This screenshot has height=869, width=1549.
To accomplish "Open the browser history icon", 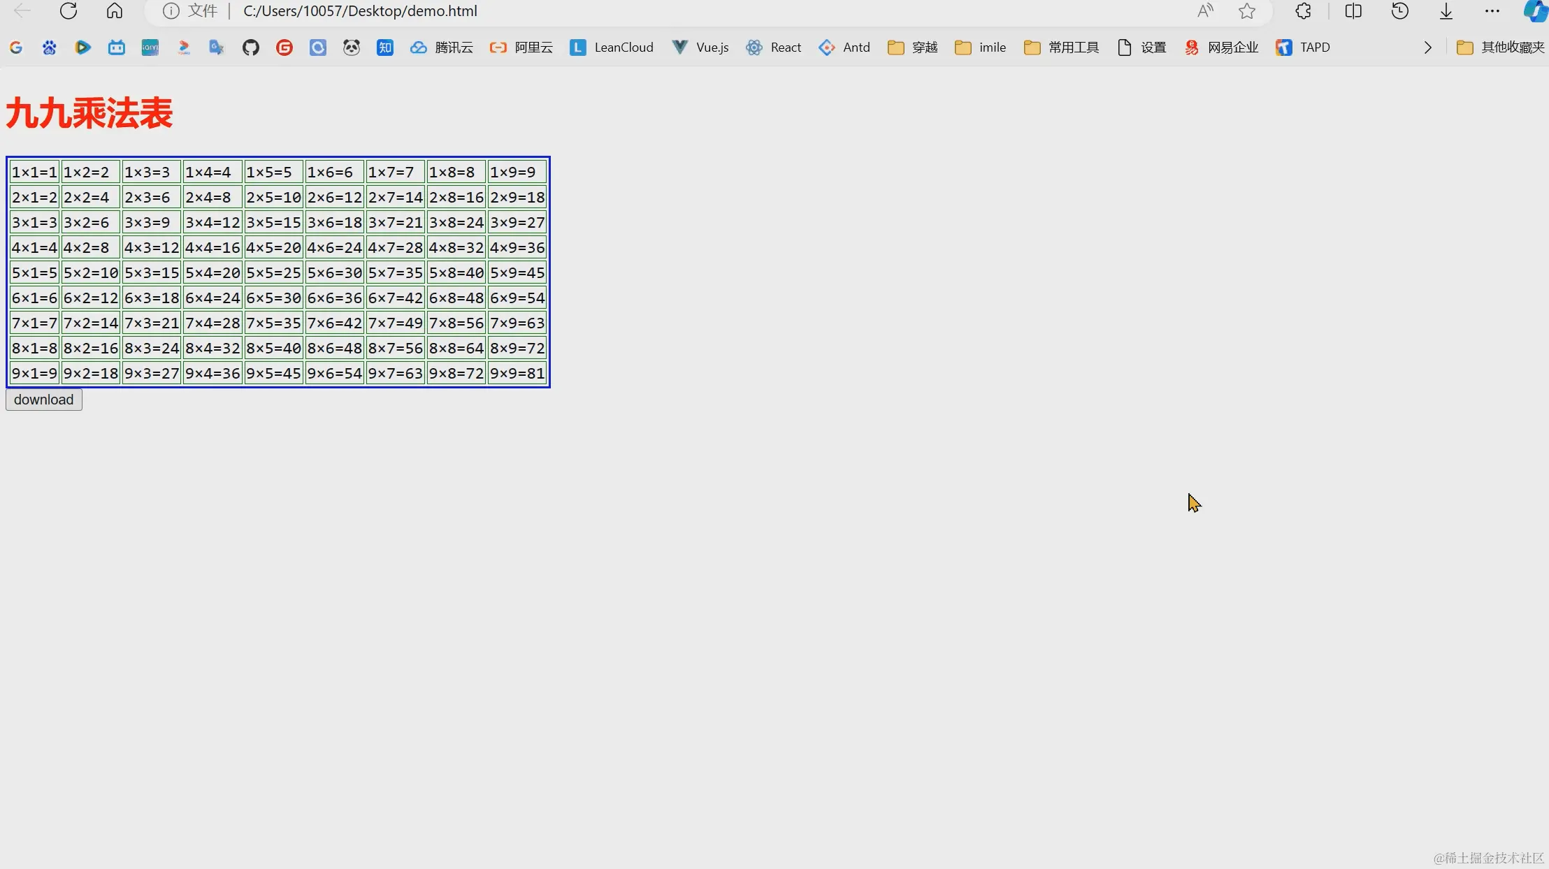I will tap(1400, 11).
